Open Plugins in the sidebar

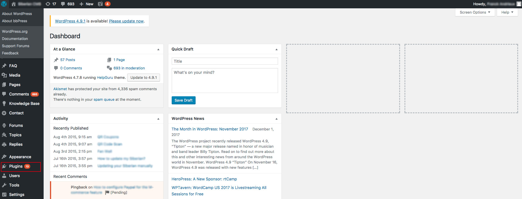(x=16, y=166)
